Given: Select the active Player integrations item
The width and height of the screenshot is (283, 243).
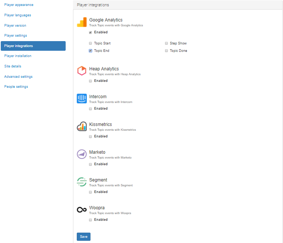Looking at the screenshot, I should point(33,46).
